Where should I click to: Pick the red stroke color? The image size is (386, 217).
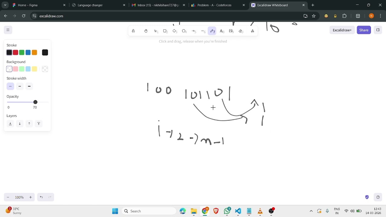(x=15, y=52)
